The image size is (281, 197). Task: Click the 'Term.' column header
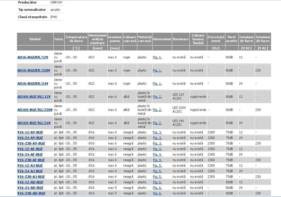(59, 39)
